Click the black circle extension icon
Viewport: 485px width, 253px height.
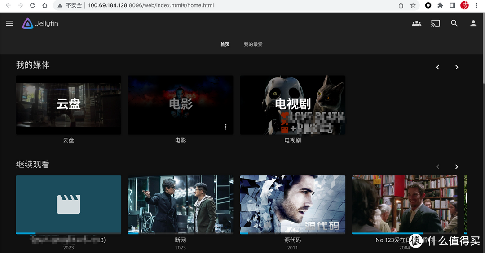click(428, 5)
